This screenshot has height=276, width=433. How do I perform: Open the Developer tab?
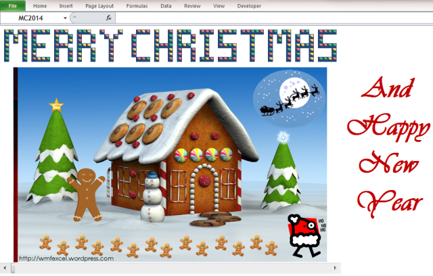[249, 6]
